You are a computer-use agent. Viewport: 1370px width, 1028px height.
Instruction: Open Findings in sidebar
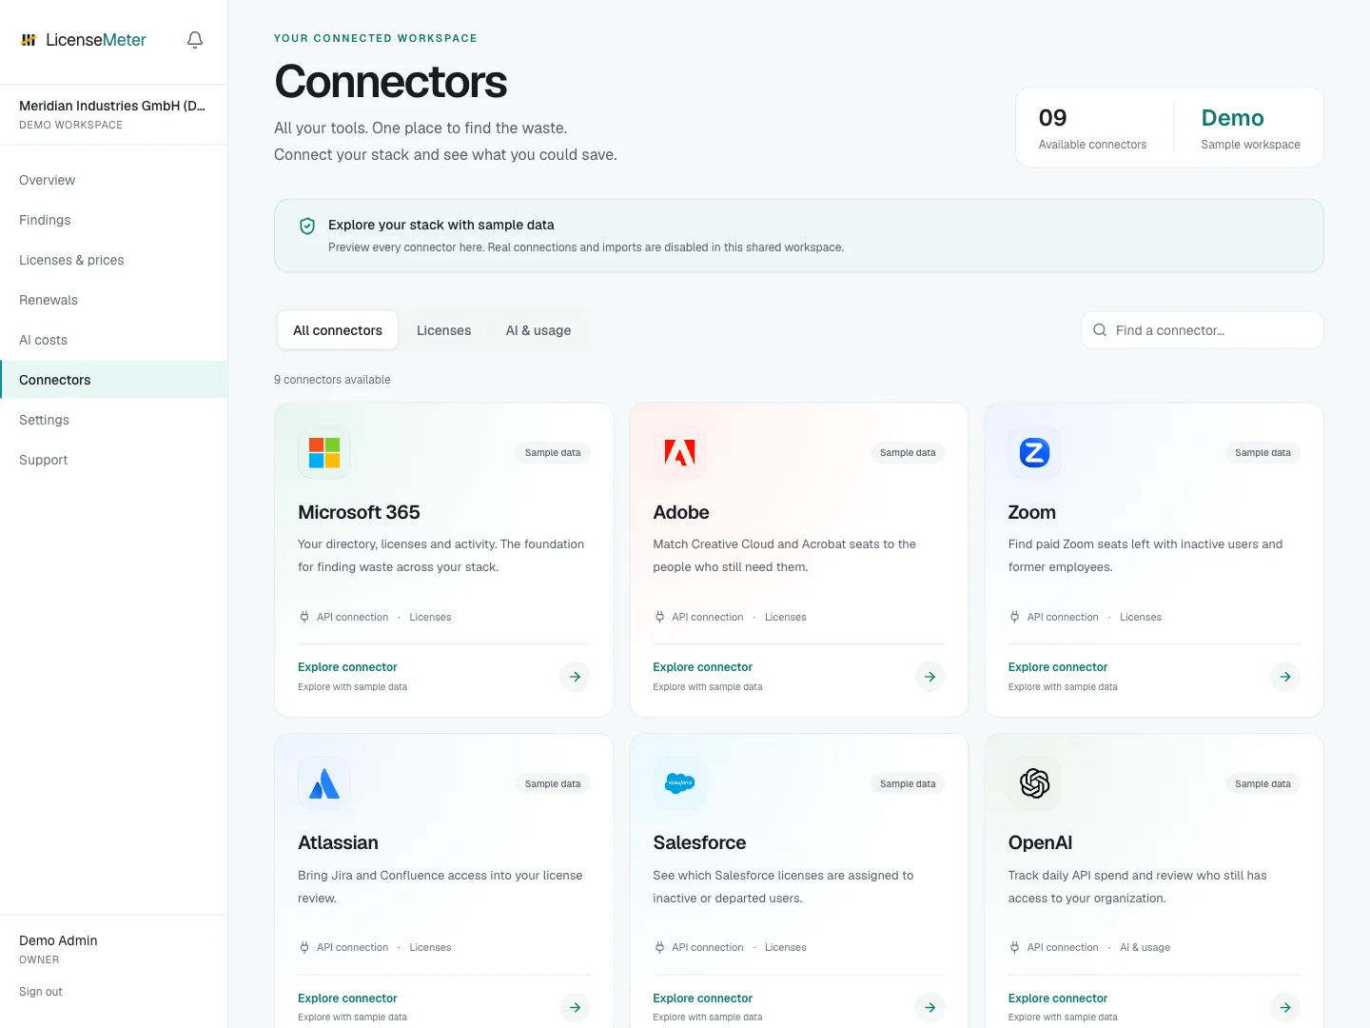click(x=113, y=220)
